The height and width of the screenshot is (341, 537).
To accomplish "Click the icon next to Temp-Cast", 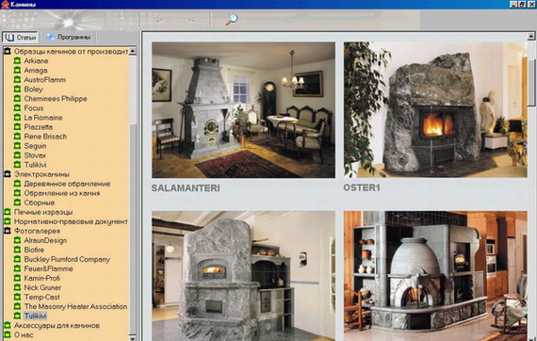I will [x=17, y=297].
